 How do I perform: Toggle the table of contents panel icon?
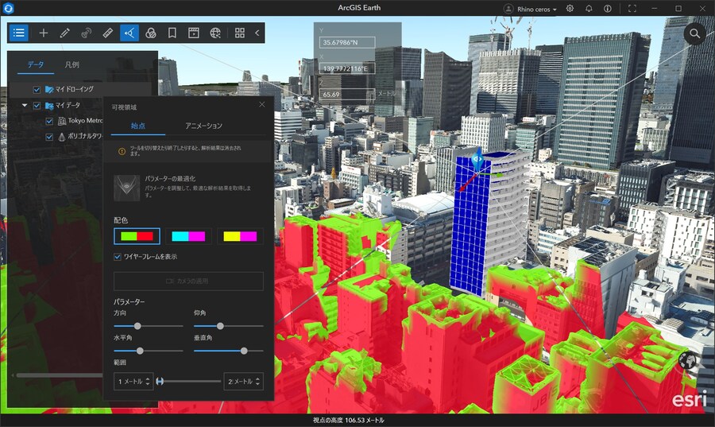click(20, 33)
